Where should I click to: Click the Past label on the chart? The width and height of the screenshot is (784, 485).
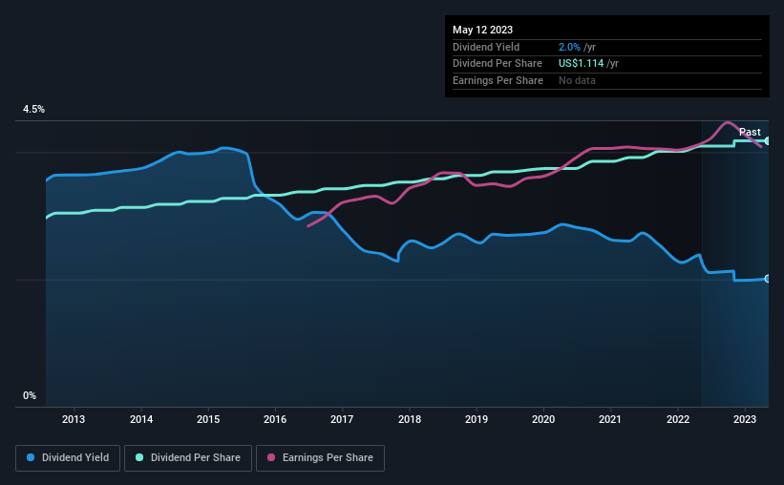point(750,132)
